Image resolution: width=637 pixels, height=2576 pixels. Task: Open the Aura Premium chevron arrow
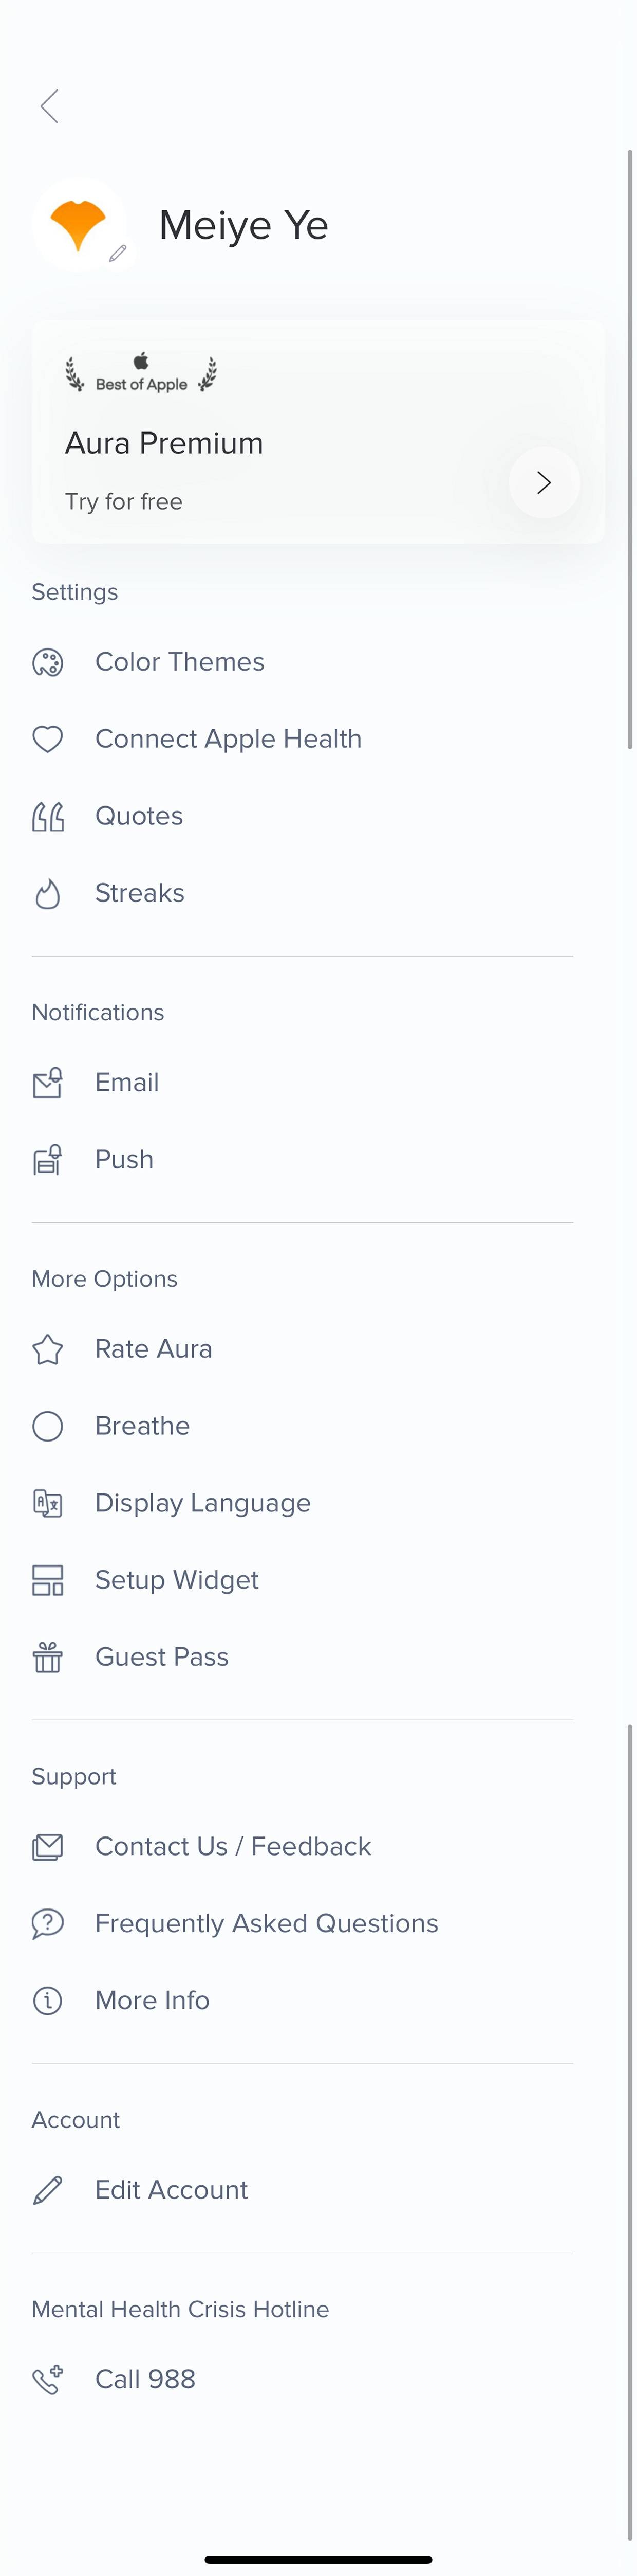[x=544, y=483]
